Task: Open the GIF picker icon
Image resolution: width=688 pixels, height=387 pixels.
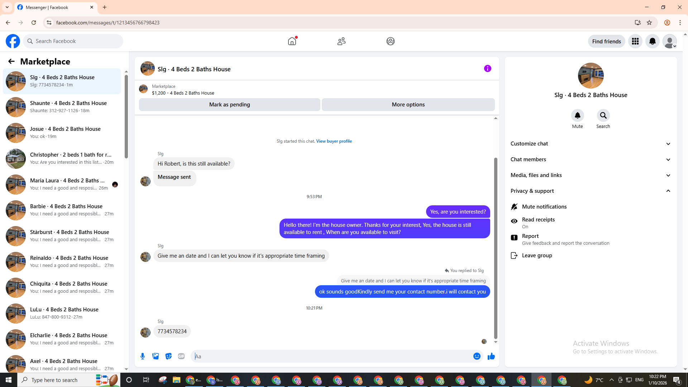Action: tap(181, 356)
